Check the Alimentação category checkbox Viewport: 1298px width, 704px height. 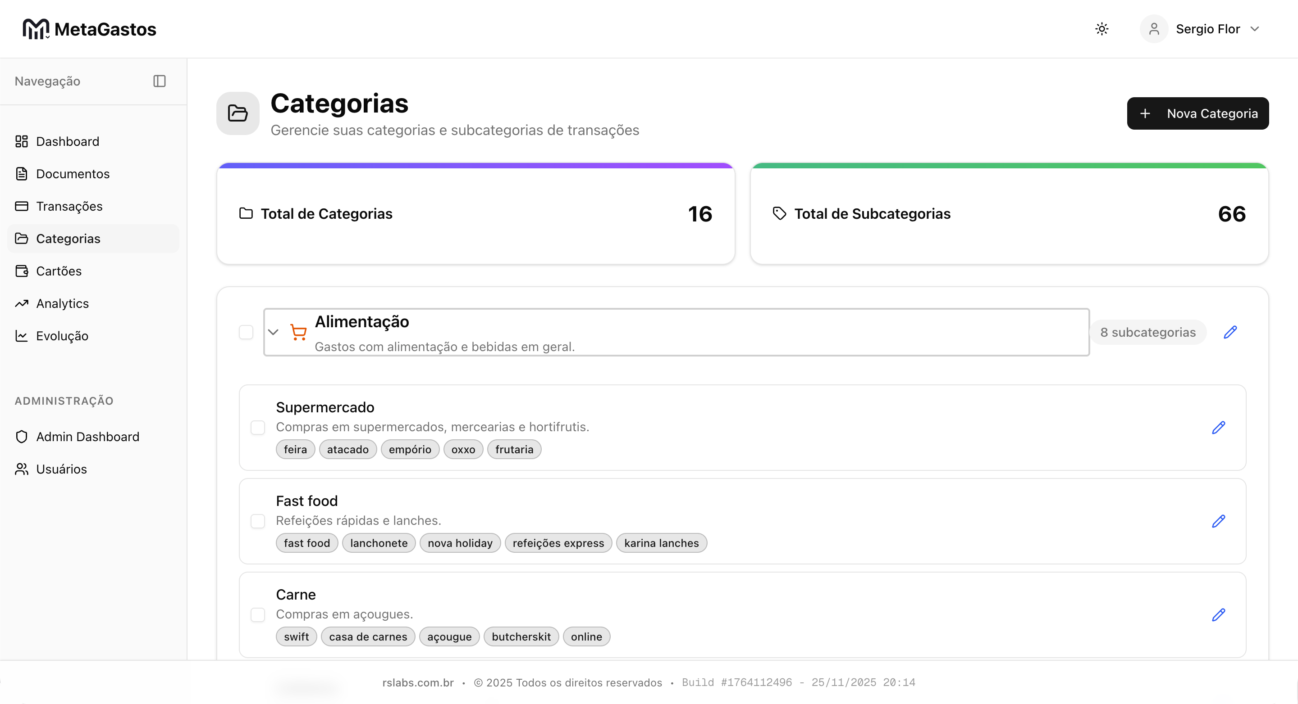[x=246, y=332]
